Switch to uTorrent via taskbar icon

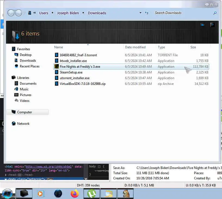click(x=92, y=194)
